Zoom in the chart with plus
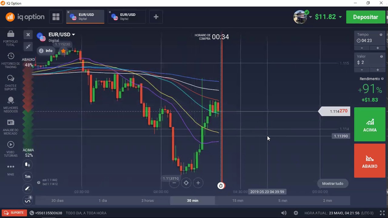Viewport: 388px width, 218px height. 198,183
